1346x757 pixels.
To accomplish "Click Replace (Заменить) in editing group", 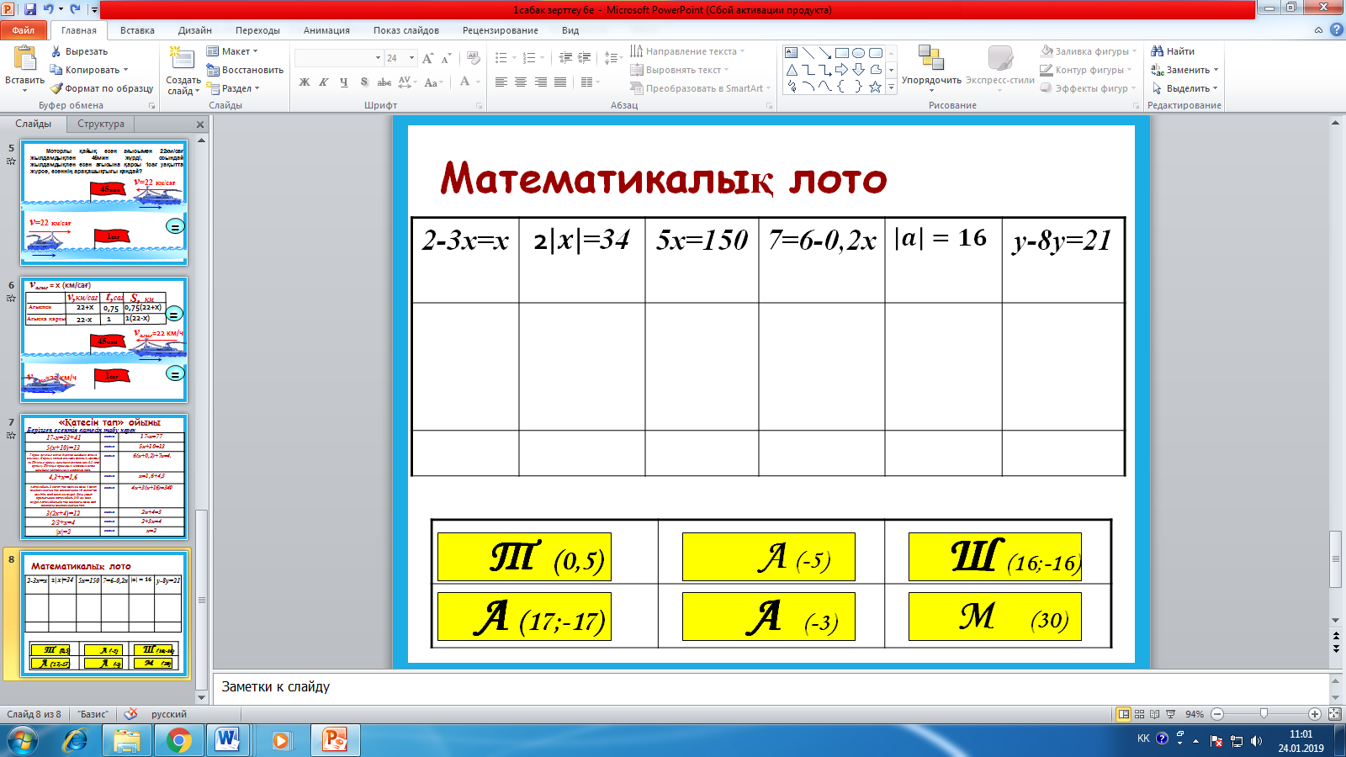I will click(x=1184, y=70).
